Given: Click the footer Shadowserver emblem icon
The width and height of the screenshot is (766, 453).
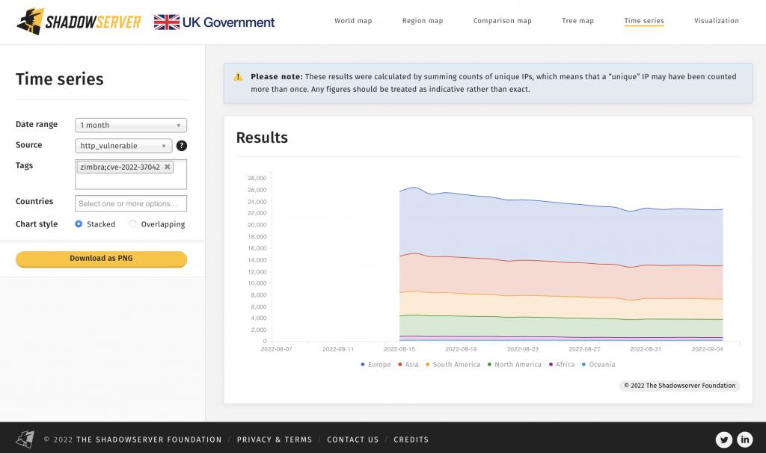Looking at the screenshot, I should pyautogui.click(x=25, y=439).
